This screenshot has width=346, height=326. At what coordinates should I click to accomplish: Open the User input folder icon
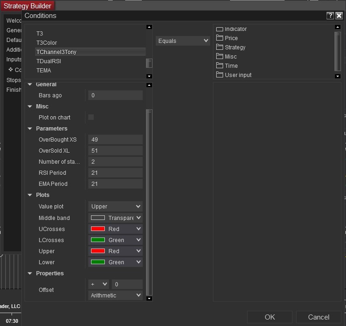click(x=219, y=75)
